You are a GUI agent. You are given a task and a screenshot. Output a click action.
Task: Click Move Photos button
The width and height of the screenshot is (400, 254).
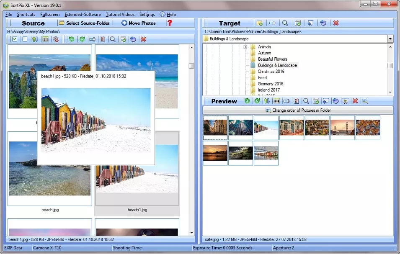[139, 23]
